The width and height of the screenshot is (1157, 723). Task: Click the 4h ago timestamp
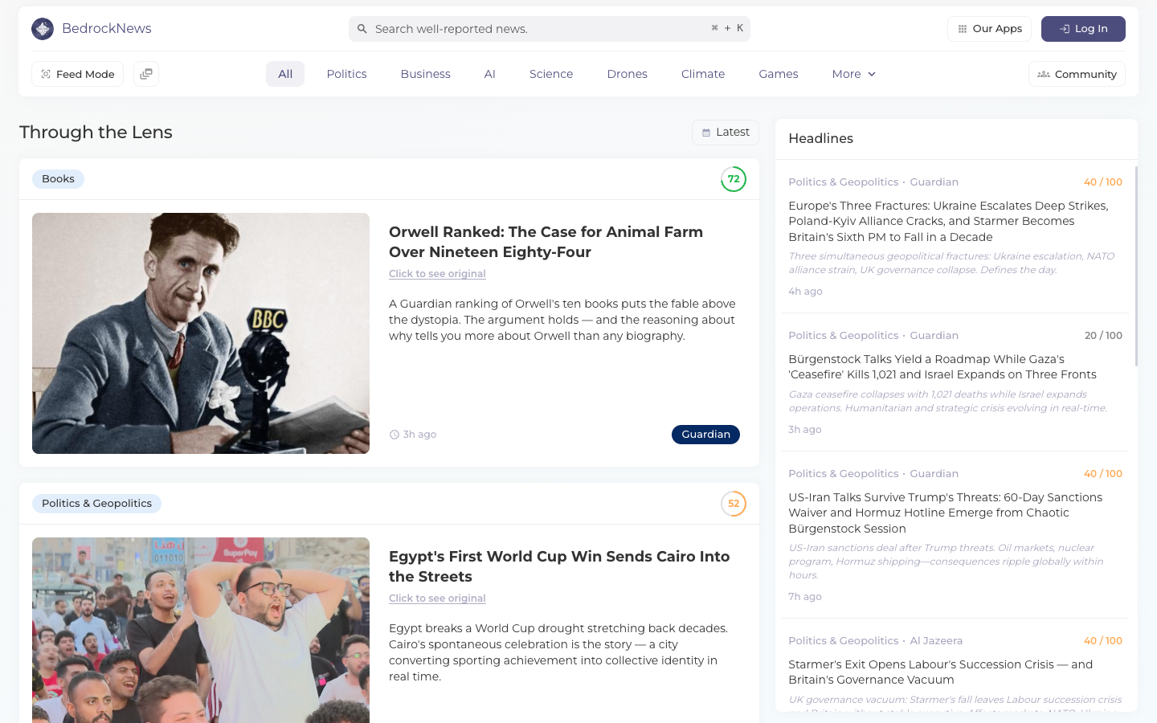click(x=805, y=292)
